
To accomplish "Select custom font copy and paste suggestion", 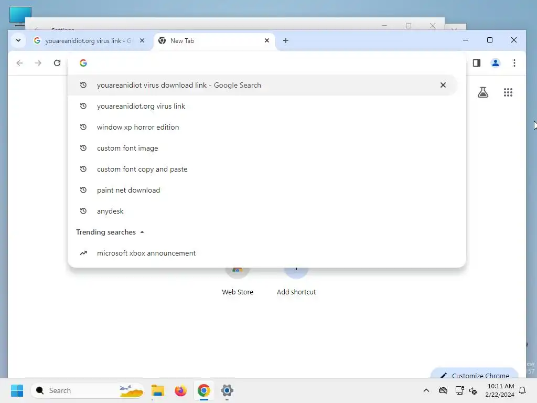I will 262,169.
